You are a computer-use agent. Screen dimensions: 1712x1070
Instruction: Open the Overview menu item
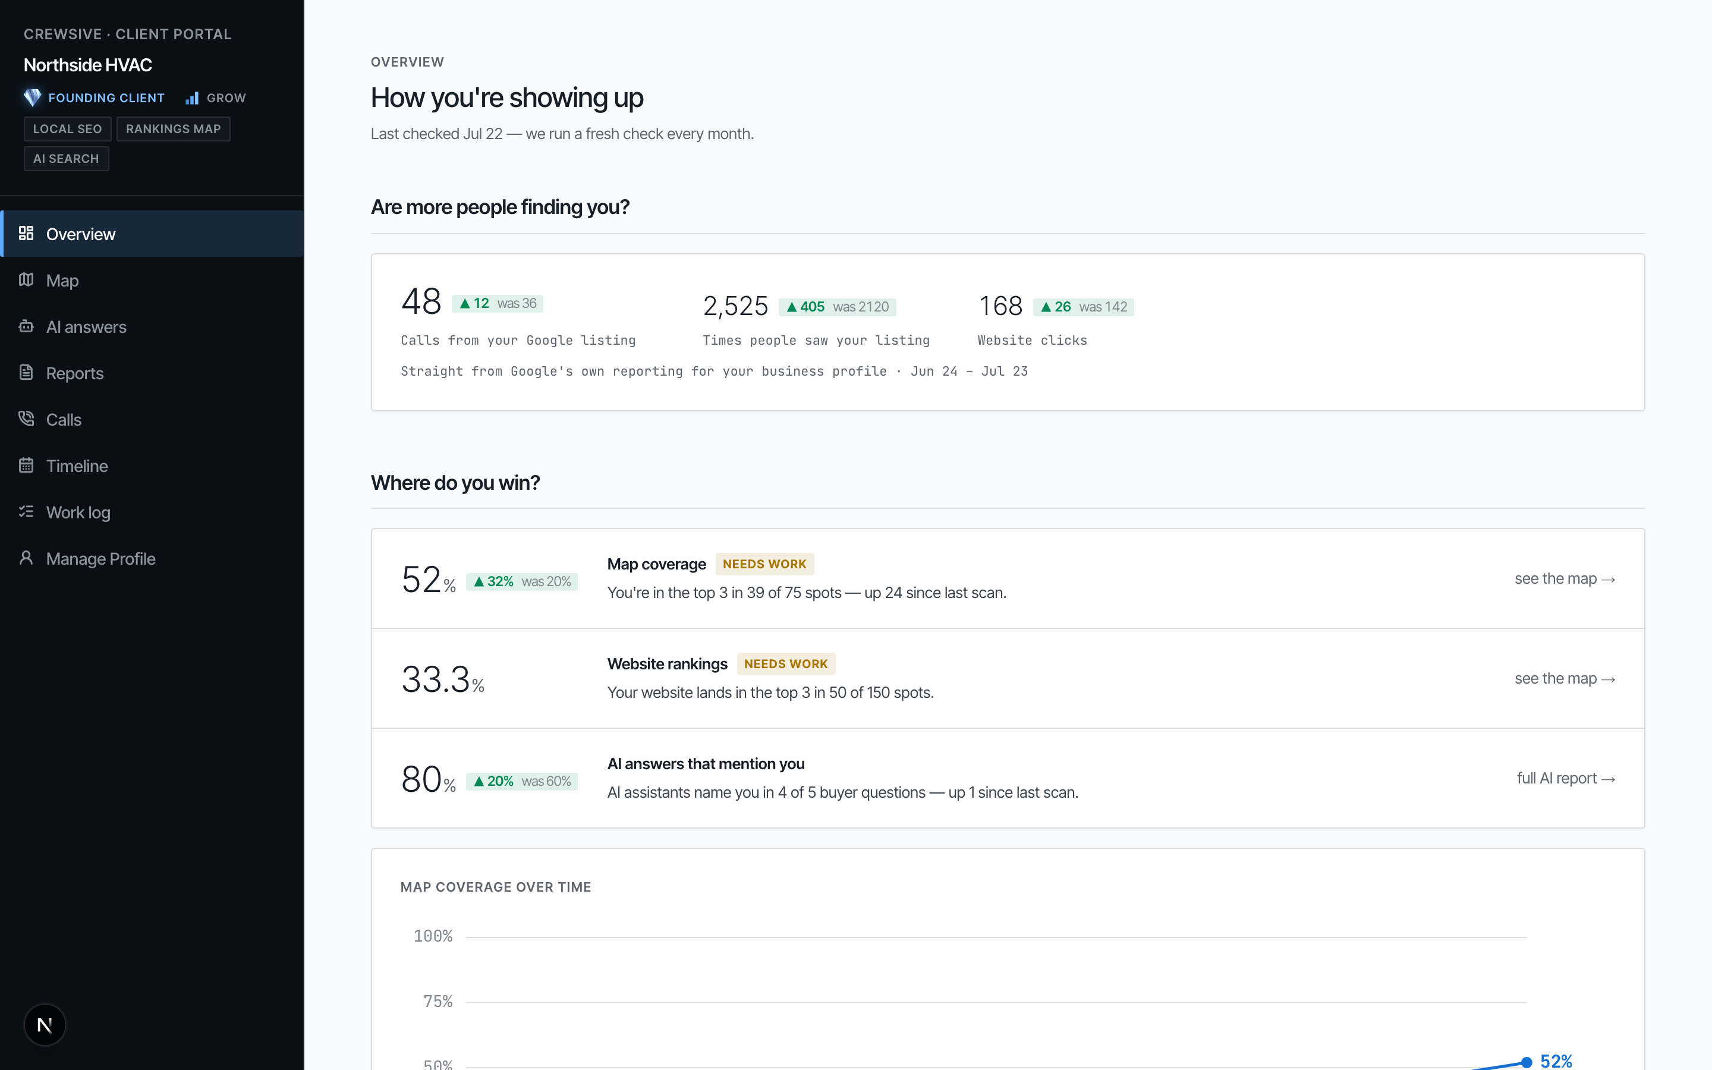152,234
